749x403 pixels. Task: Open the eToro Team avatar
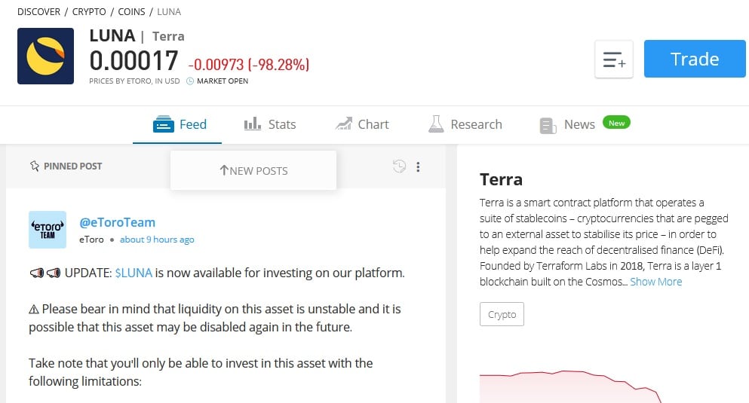(48, 230)
